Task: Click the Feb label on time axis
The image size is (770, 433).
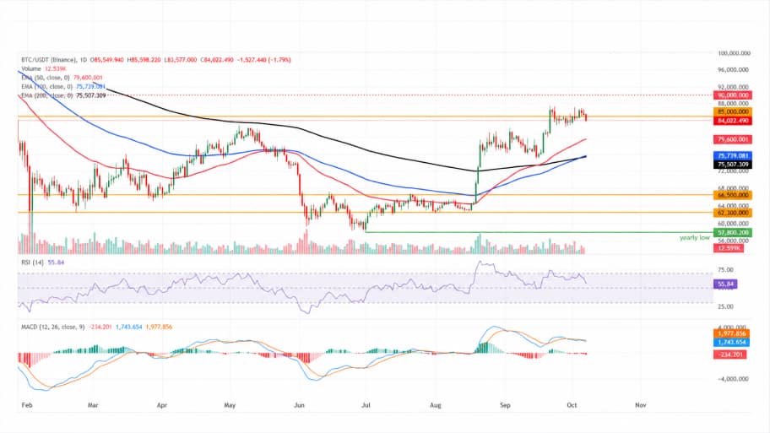Action: tap(27, 405)
